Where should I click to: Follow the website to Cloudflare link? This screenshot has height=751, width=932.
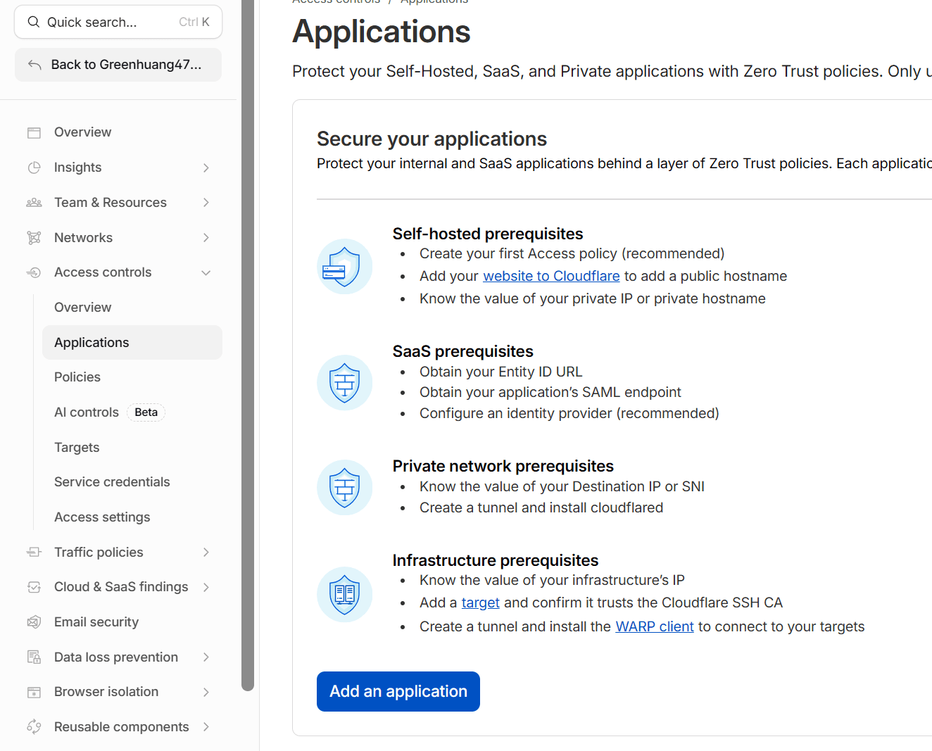551,277
